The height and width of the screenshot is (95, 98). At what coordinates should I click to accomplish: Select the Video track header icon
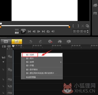point(10,56)
